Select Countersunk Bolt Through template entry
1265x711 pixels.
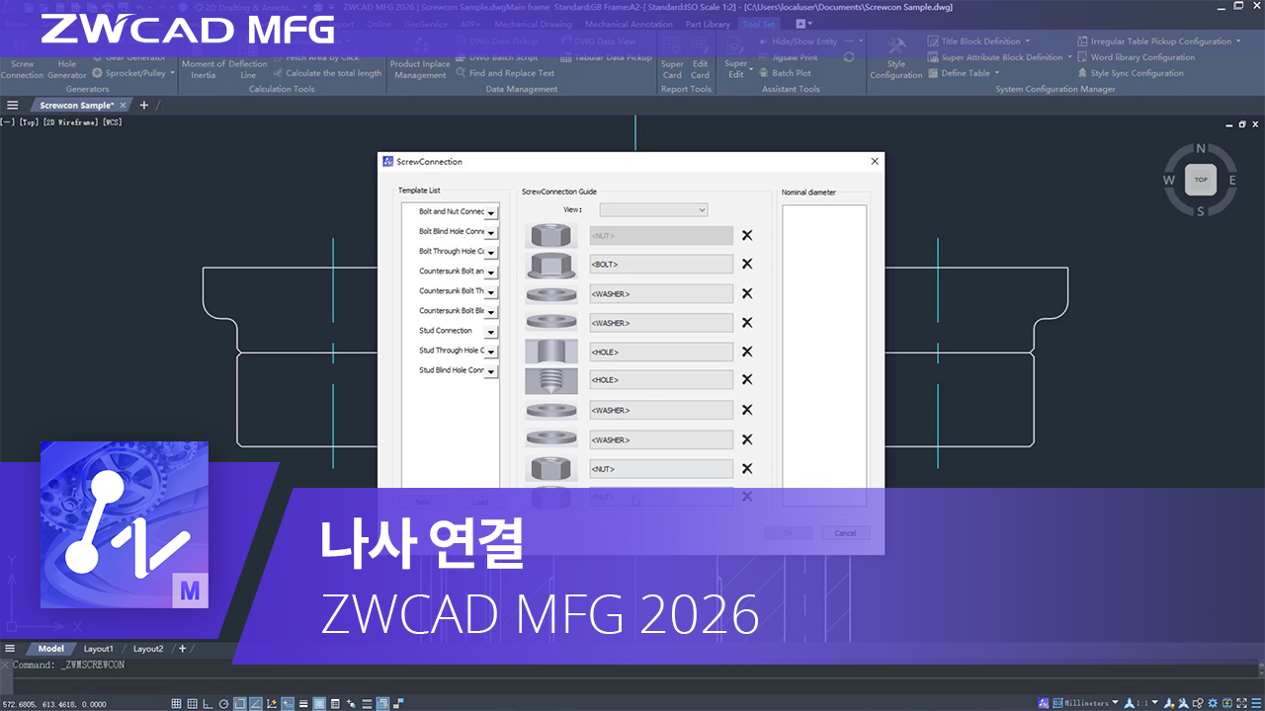tap(451, 291)
